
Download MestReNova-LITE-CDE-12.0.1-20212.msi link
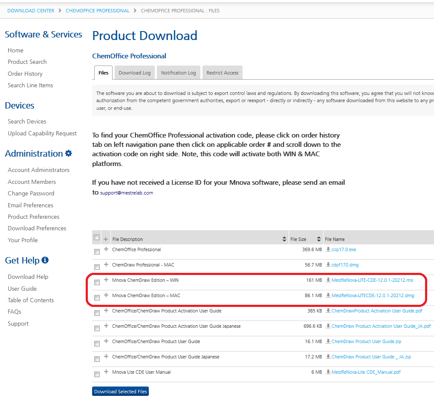372,280
